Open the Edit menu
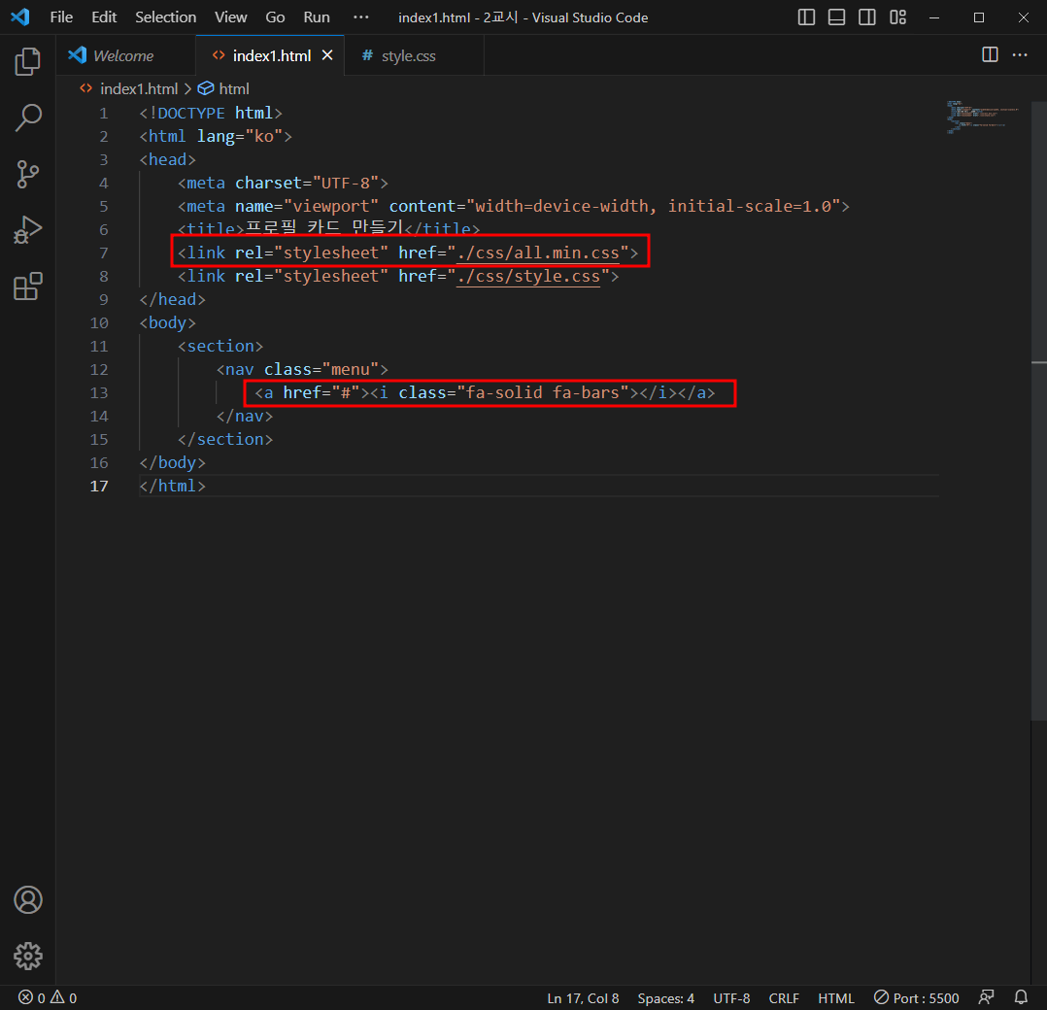This screenshot has width=1047, height=1010. (x=104, y=17)
